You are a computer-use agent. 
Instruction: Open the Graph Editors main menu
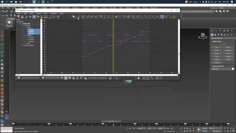[65, 8]
